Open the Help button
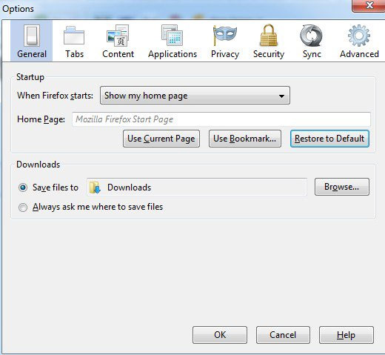 click(346, 335)
